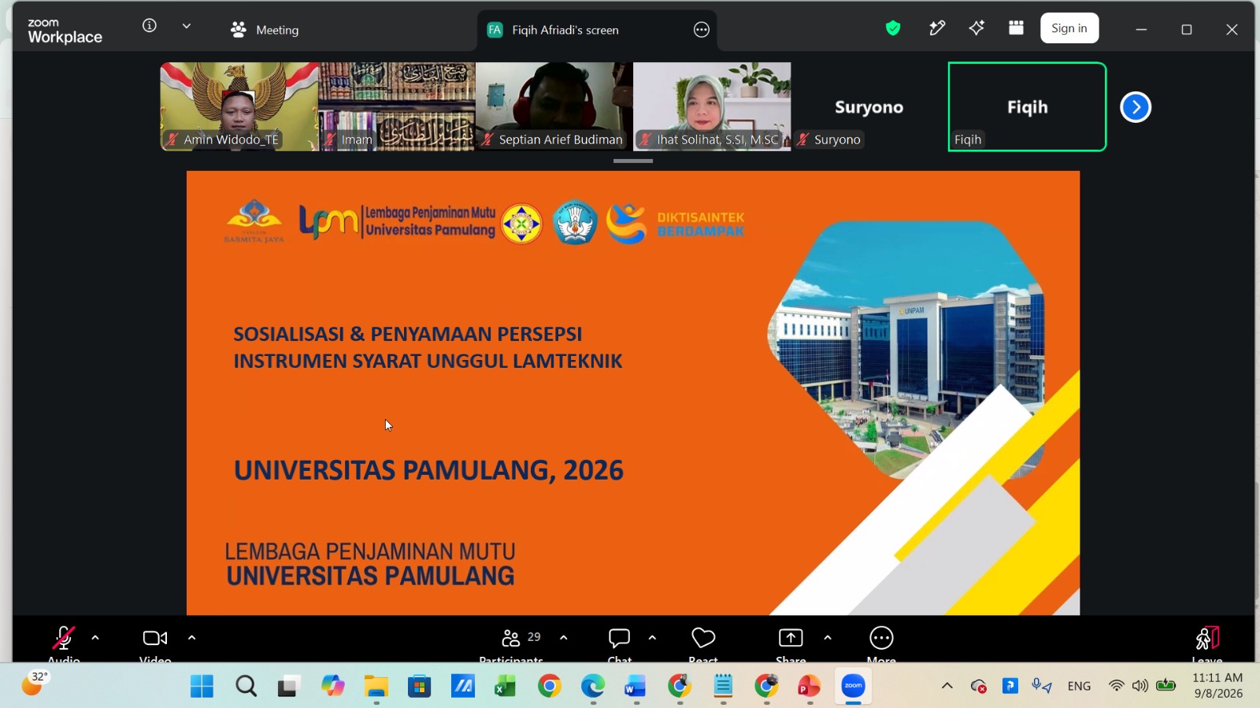
Task: Open Windows Search from the taskbar
Action: tap(246, 687)
